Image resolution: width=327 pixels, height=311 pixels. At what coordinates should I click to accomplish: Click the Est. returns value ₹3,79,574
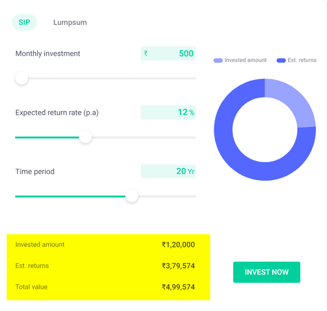click(x=178, y=266)
